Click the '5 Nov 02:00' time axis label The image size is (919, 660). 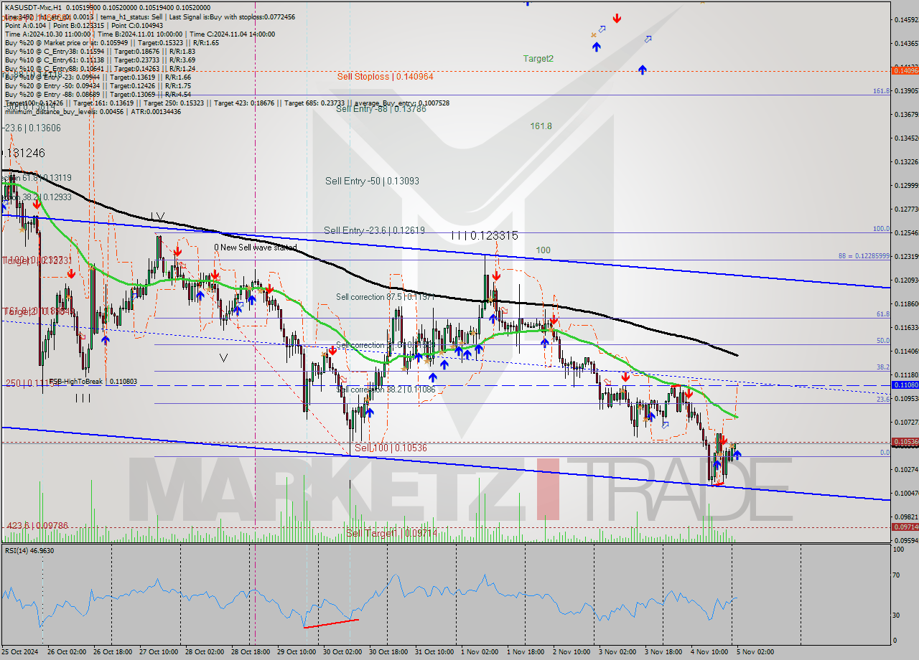click(755, 652)
